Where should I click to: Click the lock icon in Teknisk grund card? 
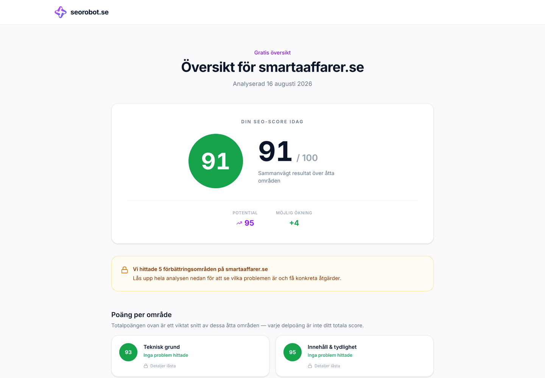(146, 366)
